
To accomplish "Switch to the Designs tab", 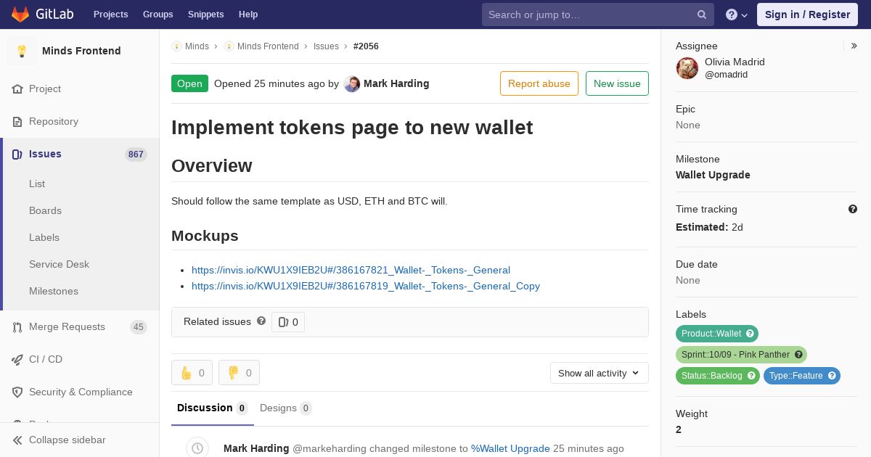I will click(x=286, y=408).
